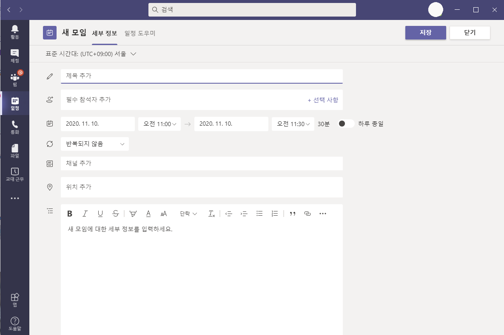Open the text highlight color picker
The height and width of the screenshot is (335, 504).
[x=133, y=214]
